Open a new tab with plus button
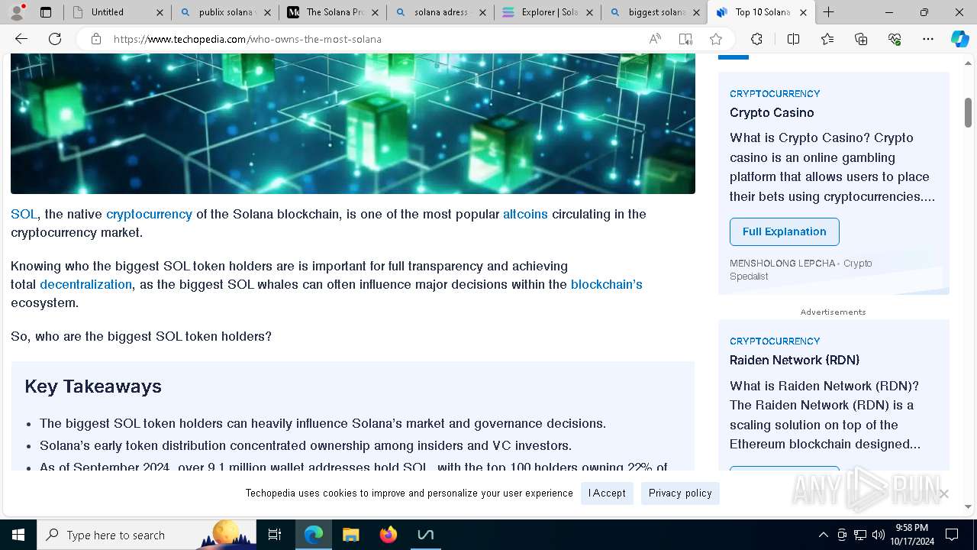The width and height of the screenshot is (977, 550). [828, 12]
